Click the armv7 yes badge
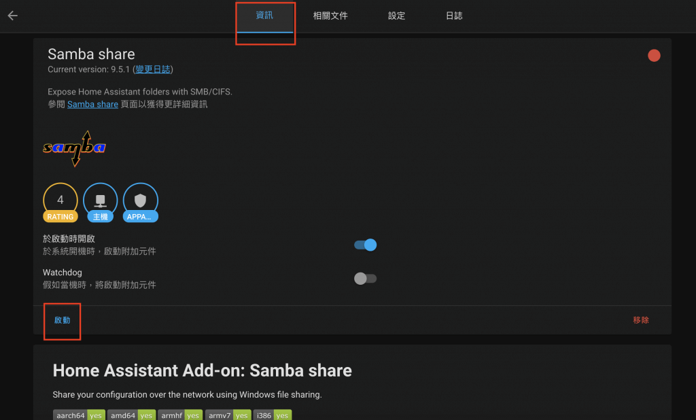Screen dimensions: 696x420 point(228,415)
